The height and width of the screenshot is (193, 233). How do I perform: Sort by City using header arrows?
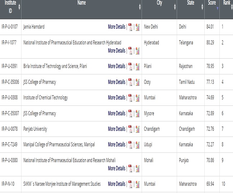[175, 7]
